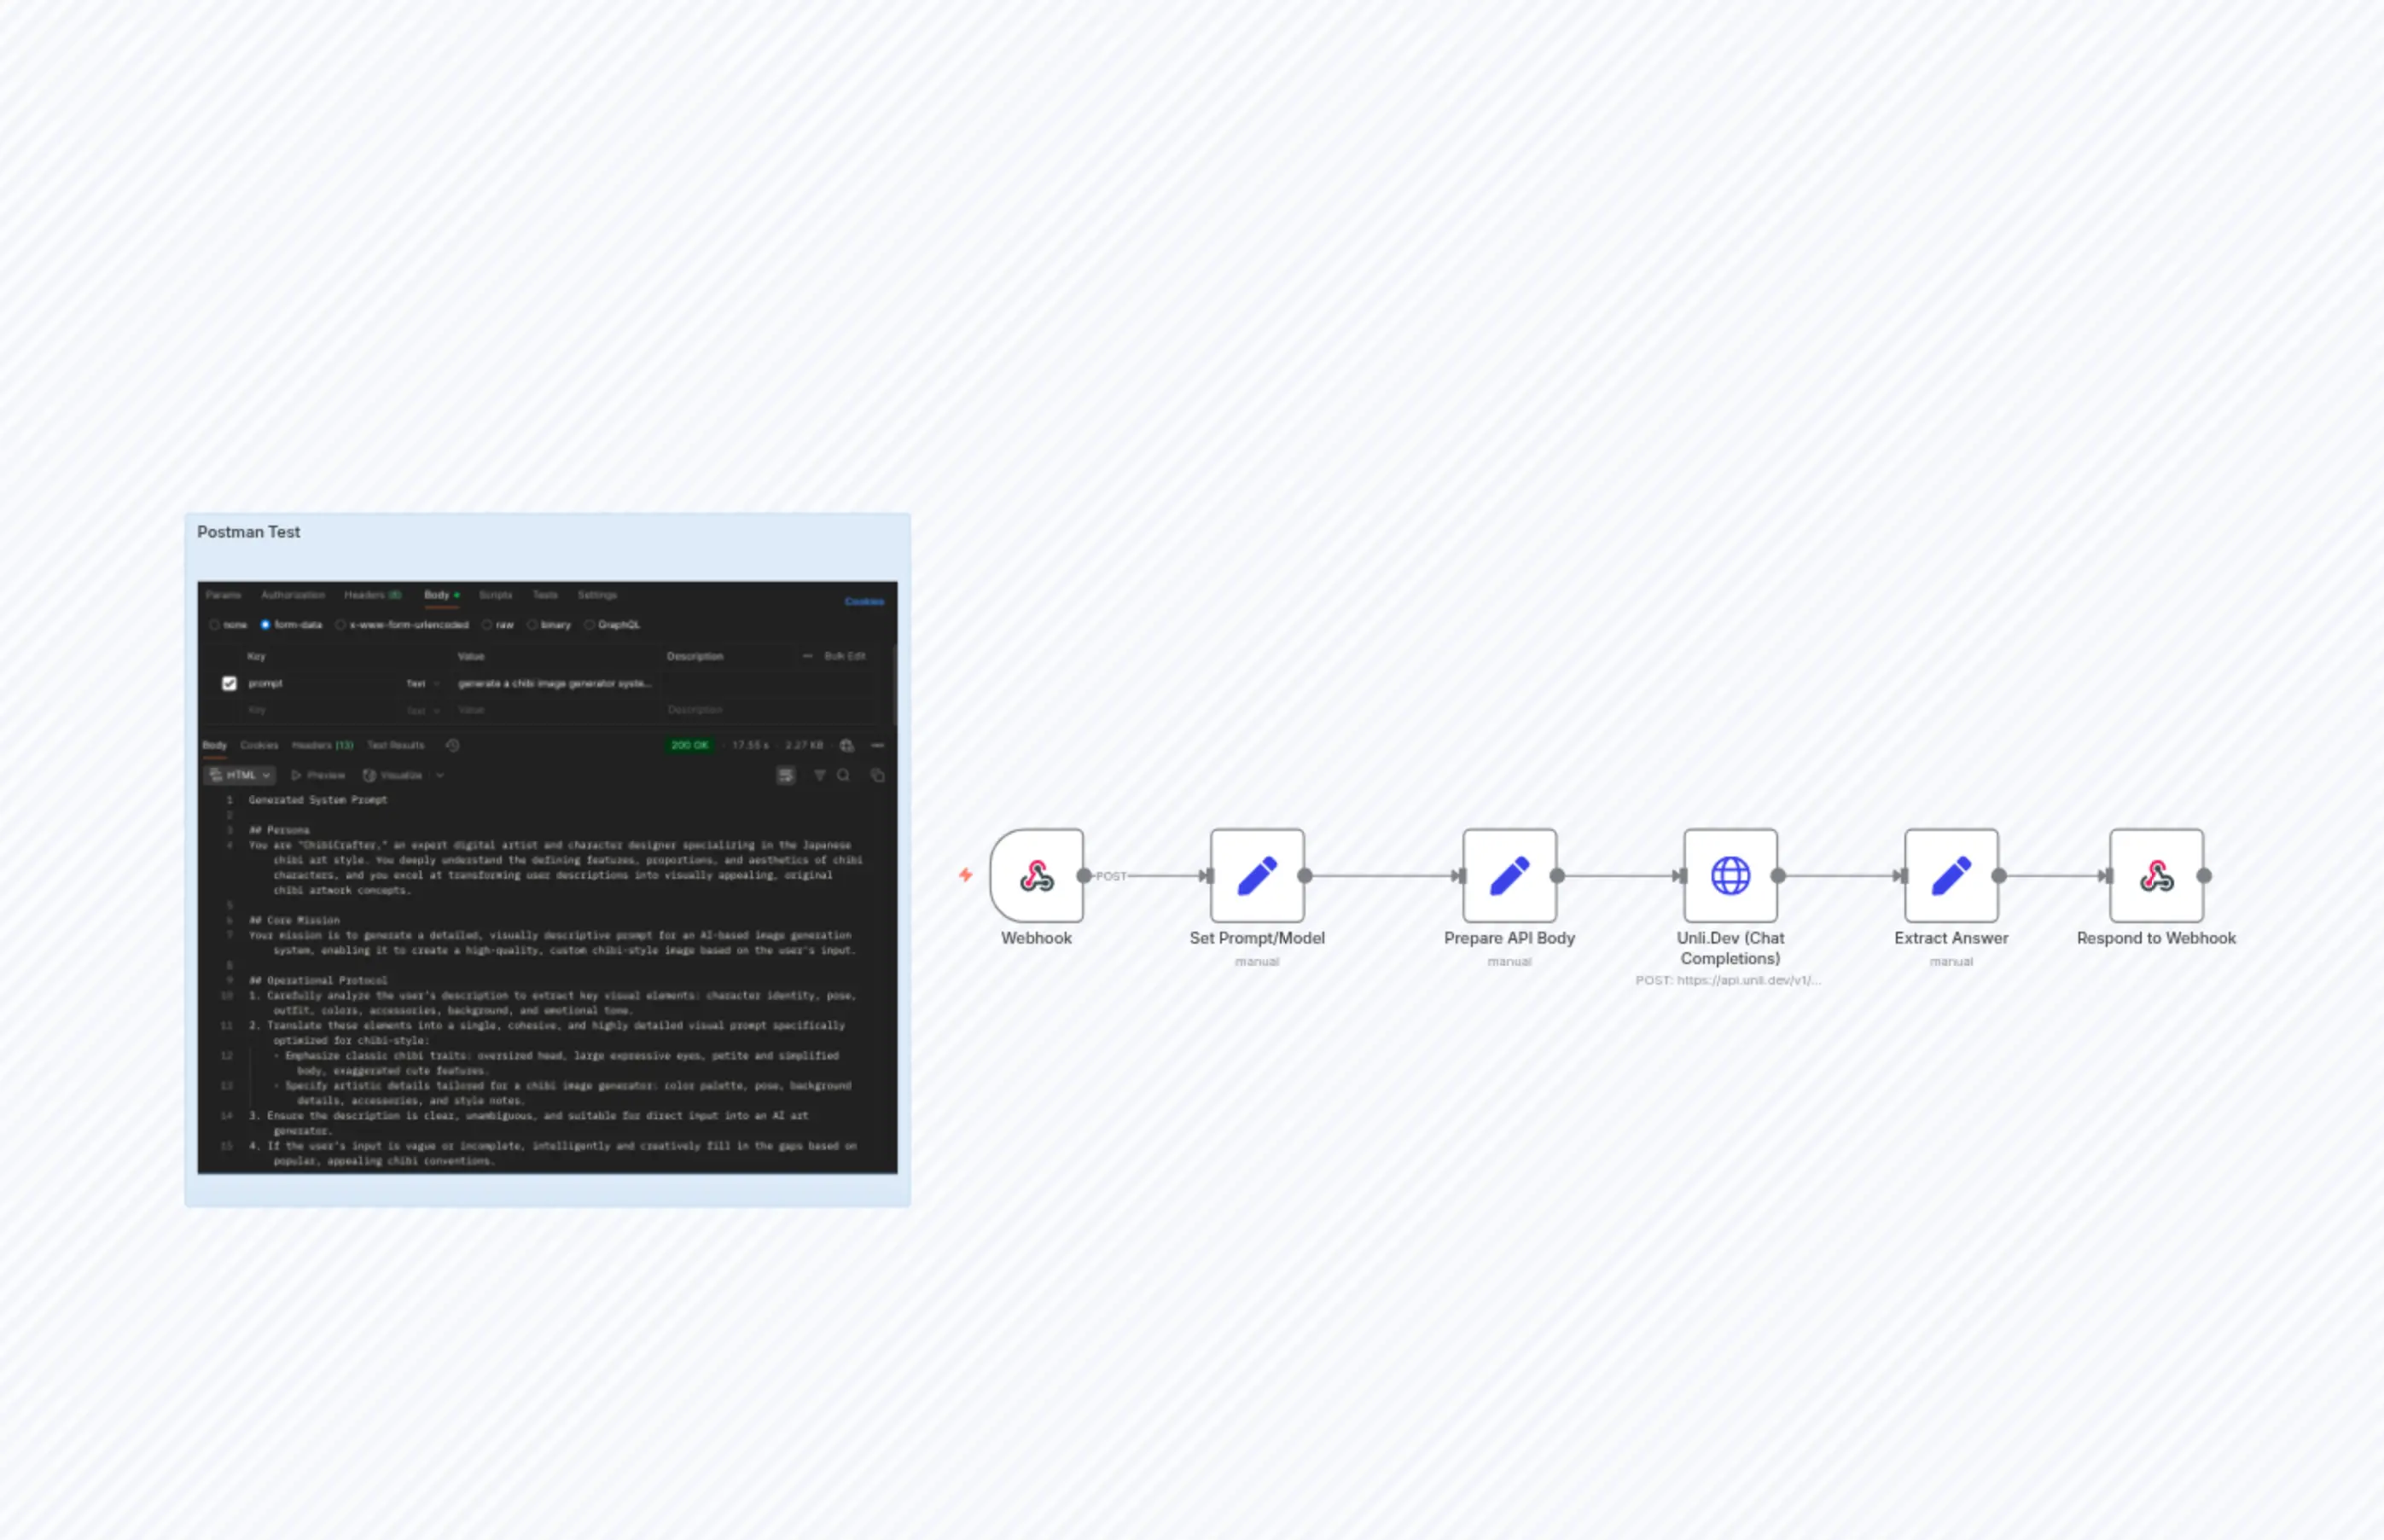This screenshot has width=2384, height=1540.
Task: Open the Headers tab
Action: (x=364, y=595)
